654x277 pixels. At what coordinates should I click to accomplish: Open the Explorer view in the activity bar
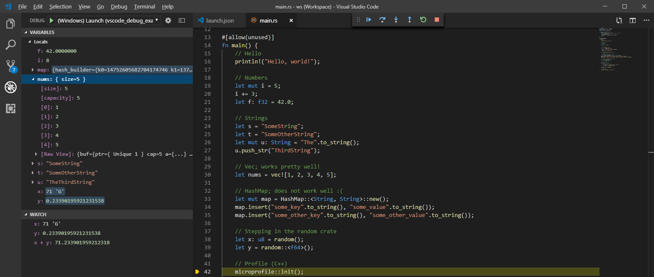[x=11, y=23]
